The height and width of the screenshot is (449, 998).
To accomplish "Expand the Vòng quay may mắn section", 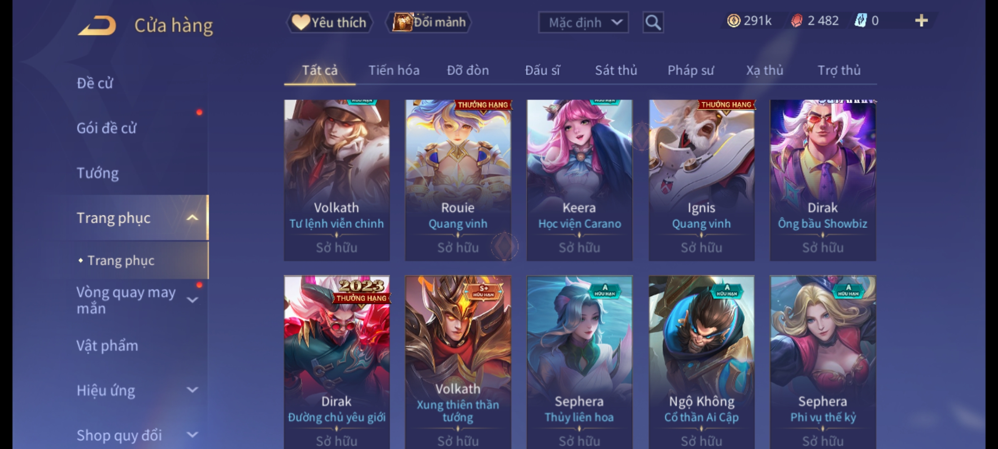I will click(x=192, y=300).
